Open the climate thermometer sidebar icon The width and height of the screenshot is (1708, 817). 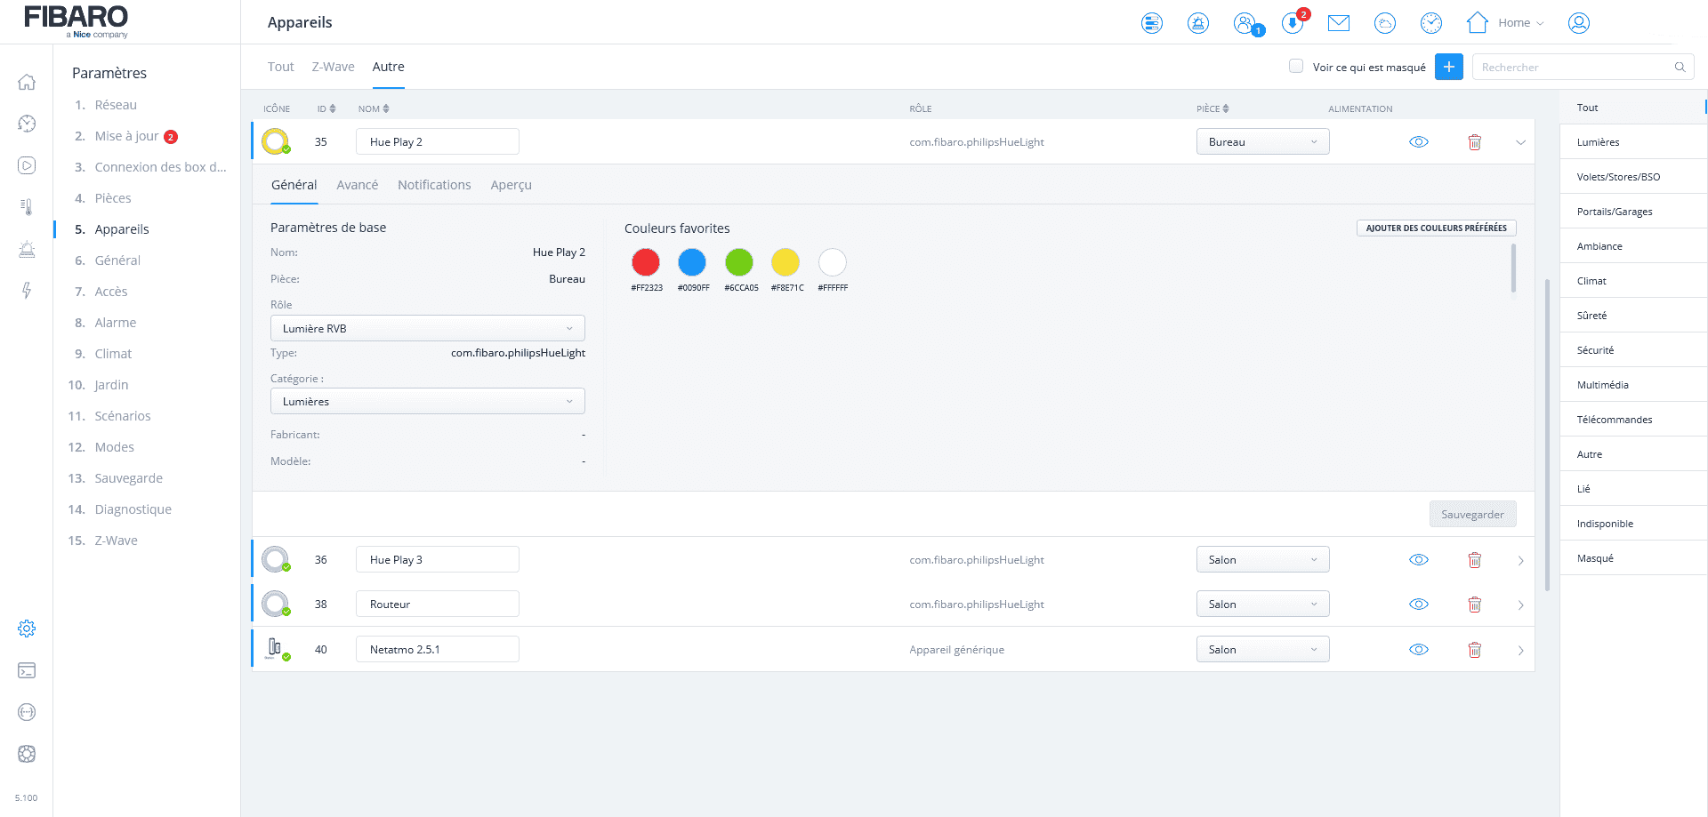tap(27, 207)
